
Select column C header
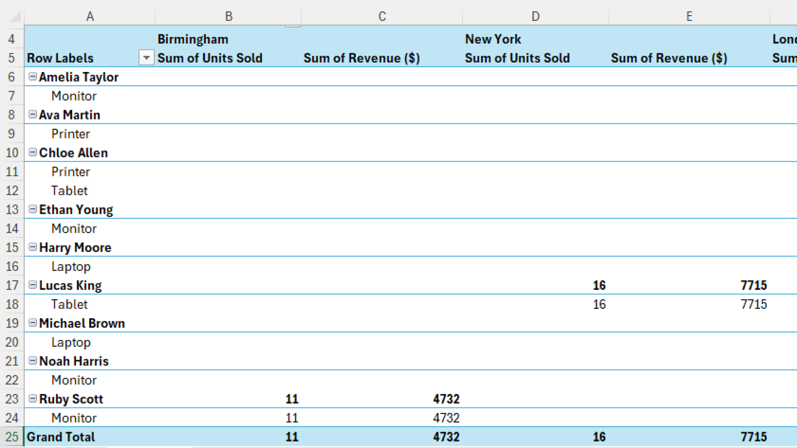pyautogui.click(x=382, y=16)
